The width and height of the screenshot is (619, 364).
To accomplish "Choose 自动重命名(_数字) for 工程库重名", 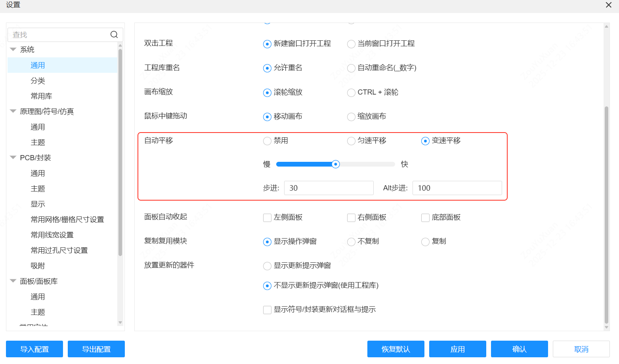I will [x=351, y=68].
